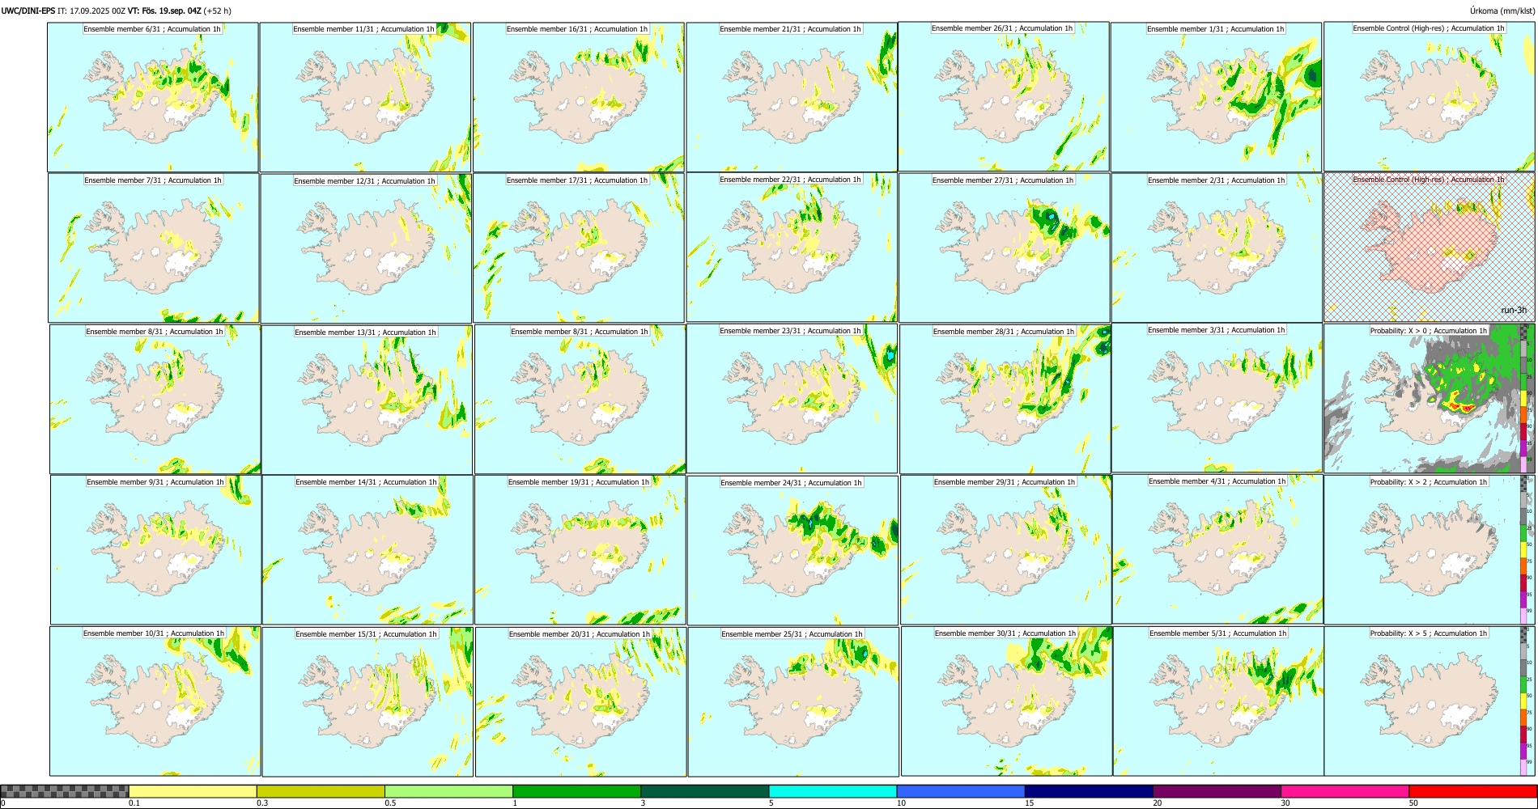Viewport: 1538px width, 809px height.
Task: Pick the green 1–3 legend swatch
Action: 576,791
